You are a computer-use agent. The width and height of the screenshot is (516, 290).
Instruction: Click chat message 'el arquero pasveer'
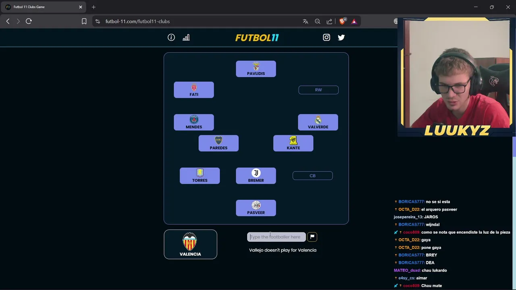439,209
